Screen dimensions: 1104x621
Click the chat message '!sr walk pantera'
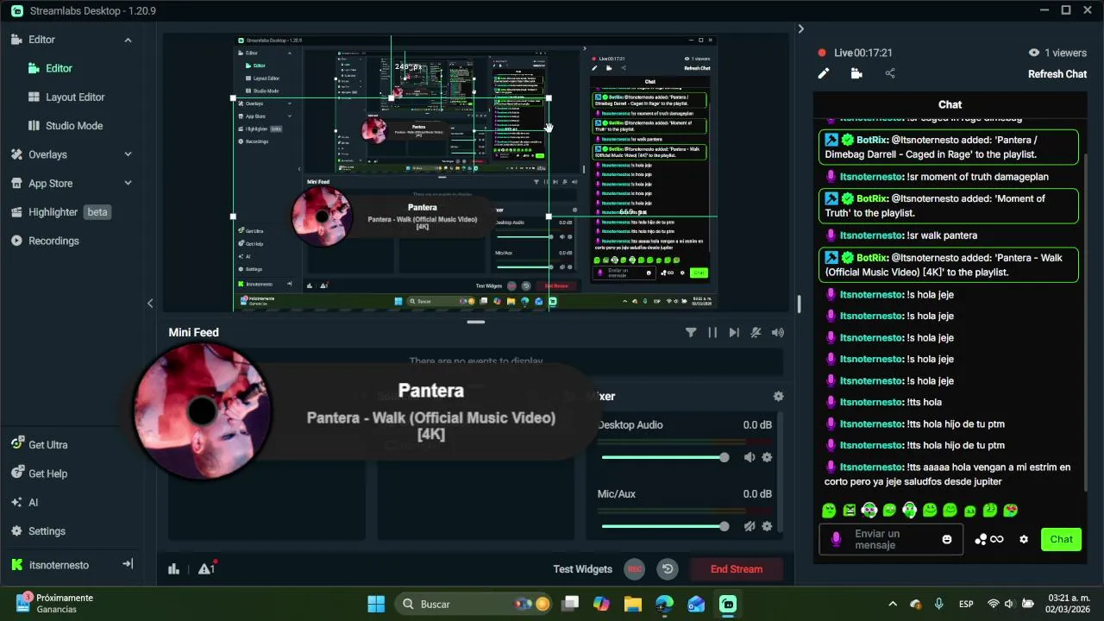942,235
